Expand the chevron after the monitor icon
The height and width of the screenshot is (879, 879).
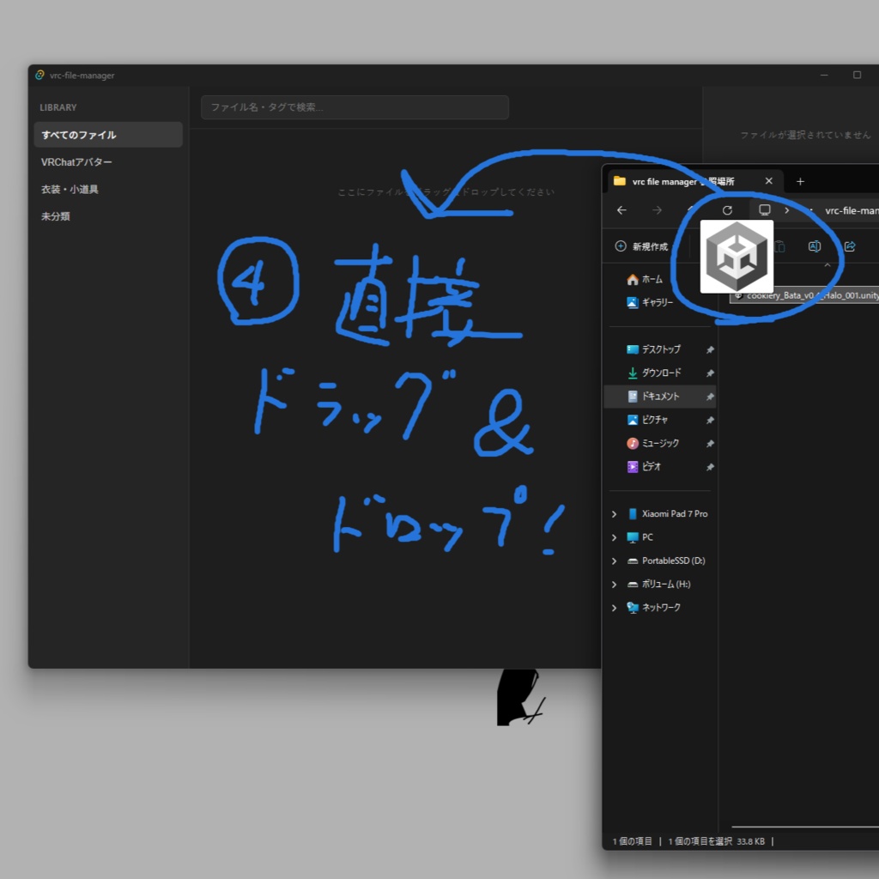tap(786, 210)
